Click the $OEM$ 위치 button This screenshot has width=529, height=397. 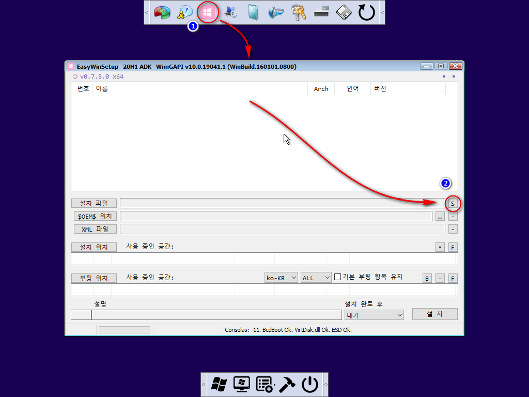click(x=95, y=216)
